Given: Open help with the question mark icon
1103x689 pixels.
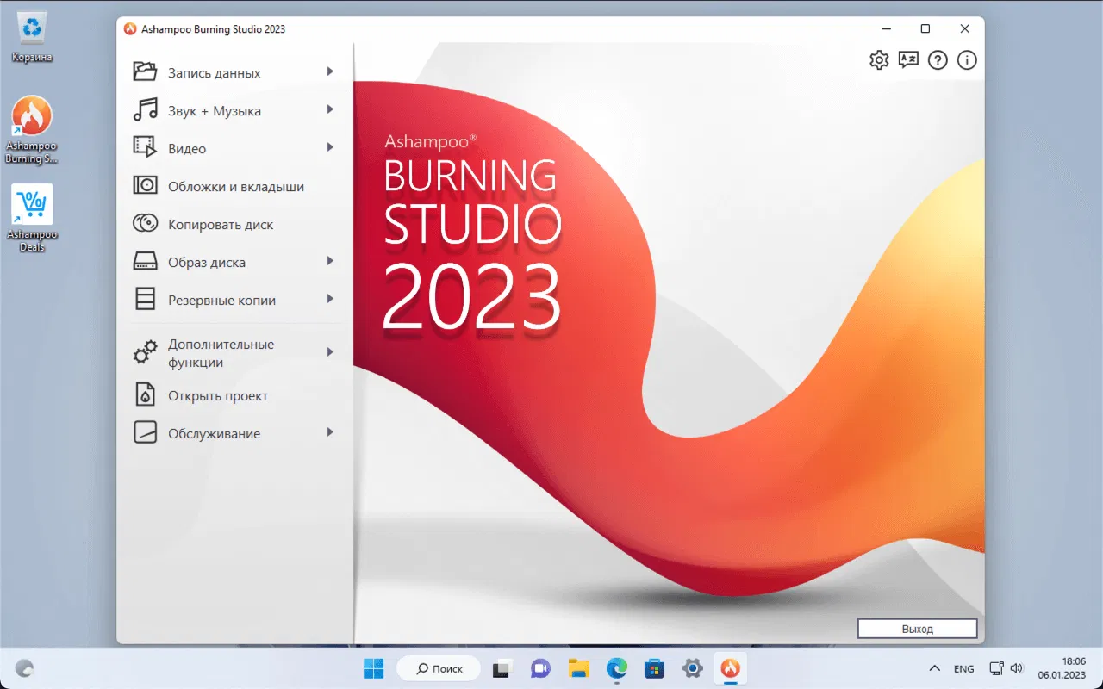Looking at the screenshot, I should click(x=938, y=60).
